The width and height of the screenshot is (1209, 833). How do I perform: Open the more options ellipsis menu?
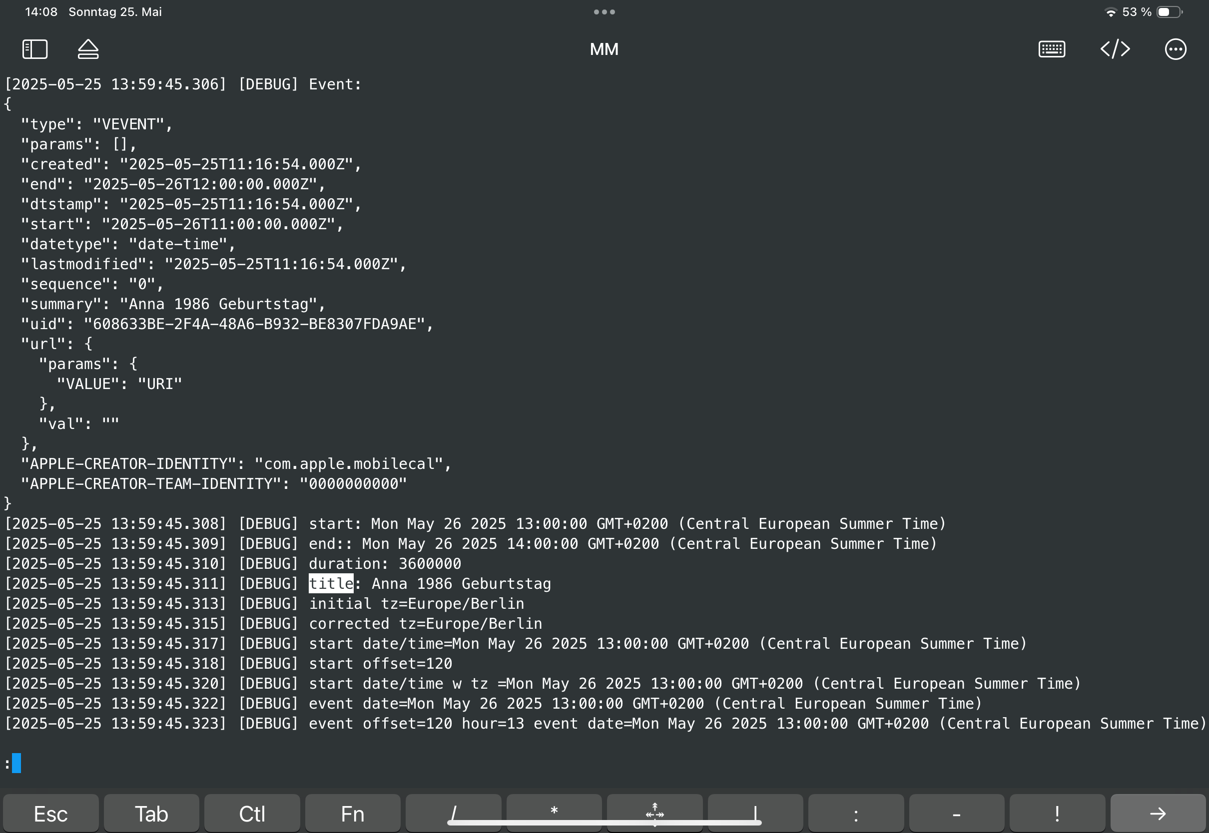click(1175, 49)
